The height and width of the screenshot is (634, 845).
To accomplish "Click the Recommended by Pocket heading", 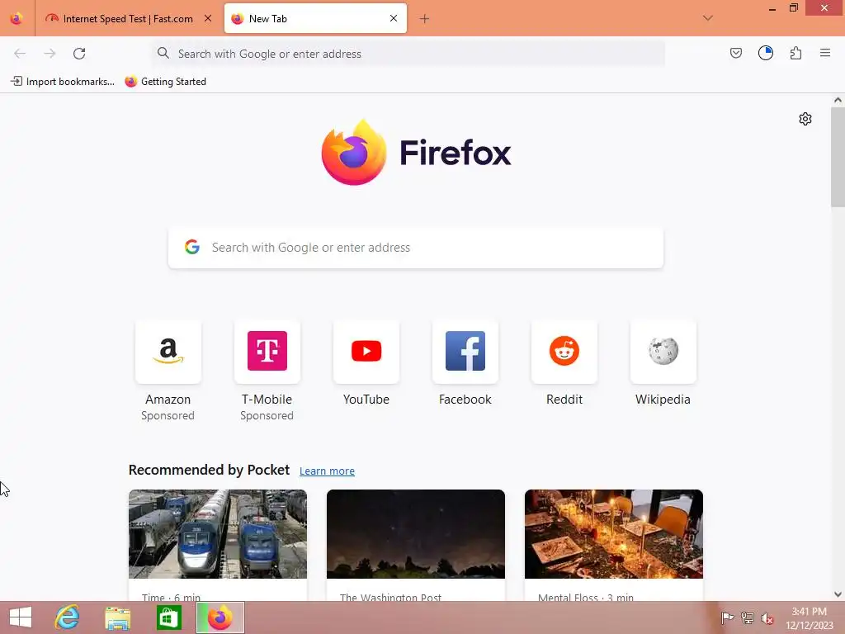I will (209, 470).
